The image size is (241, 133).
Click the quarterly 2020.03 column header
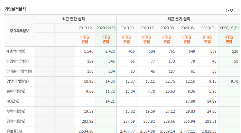tap(167, 28)
